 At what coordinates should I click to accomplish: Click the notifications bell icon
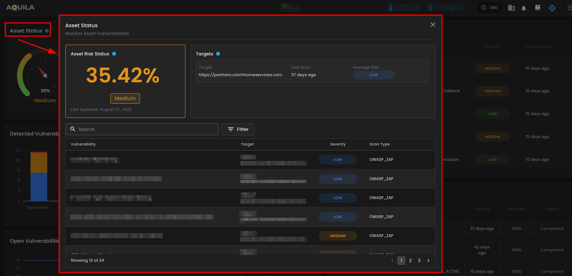pyautogui.click(x=524, y=8)
